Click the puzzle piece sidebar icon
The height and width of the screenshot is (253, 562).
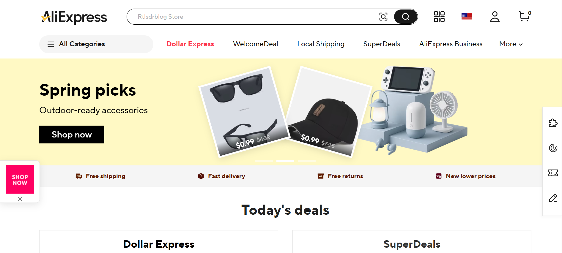tap(553, 123)
